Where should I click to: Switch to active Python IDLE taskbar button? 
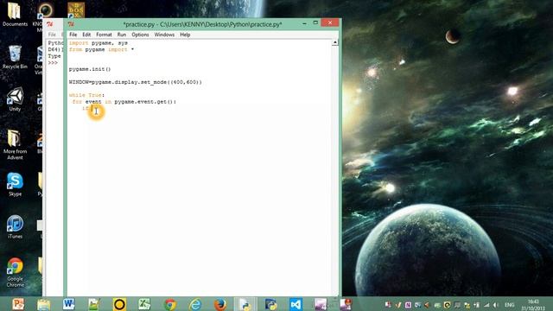click(x=245, y=304)
